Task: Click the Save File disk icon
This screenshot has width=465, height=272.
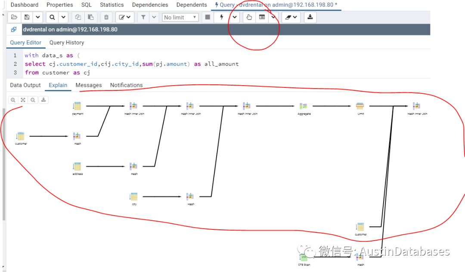Action: point(27,17)
